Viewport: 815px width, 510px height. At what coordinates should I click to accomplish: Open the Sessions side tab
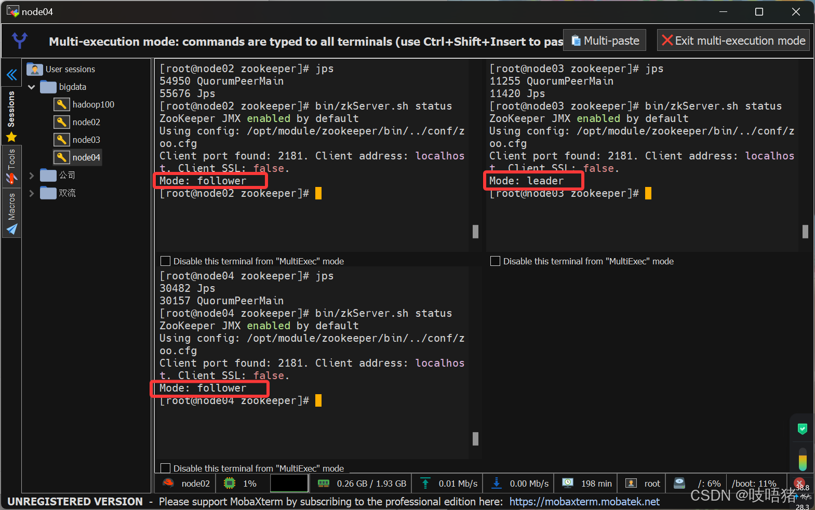pos(11,109)
